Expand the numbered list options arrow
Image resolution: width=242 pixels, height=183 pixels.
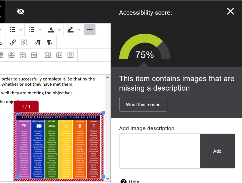40,29
